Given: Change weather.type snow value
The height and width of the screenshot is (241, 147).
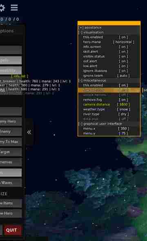Looking at the screenshot, I should pos(123,109).
